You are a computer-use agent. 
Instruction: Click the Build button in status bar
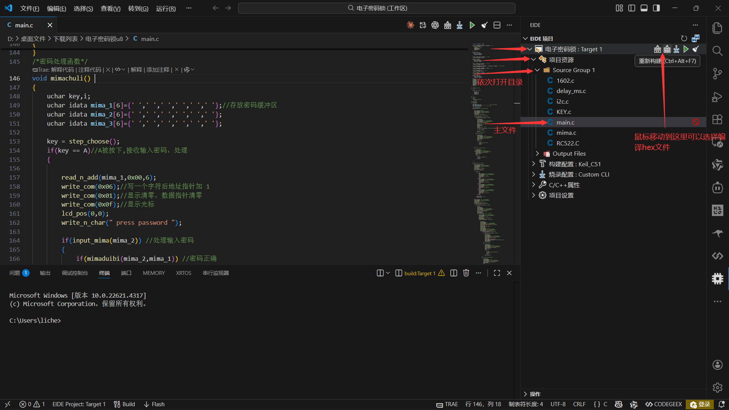[x=125, y=404]
